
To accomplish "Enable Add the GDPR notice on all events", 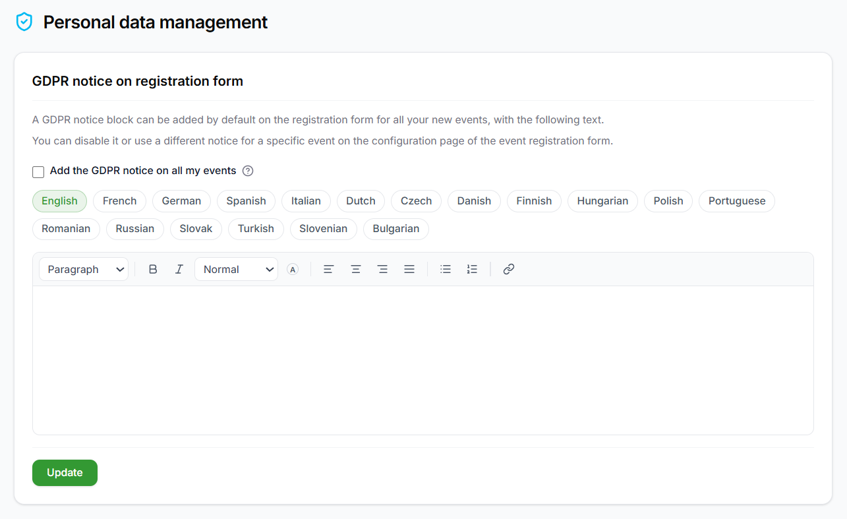I will point(38,171).
